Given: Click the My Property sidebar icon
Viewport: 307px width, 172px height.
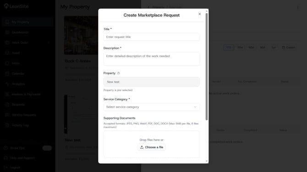Looking at the screenshot, I should [x=7, y=22].
